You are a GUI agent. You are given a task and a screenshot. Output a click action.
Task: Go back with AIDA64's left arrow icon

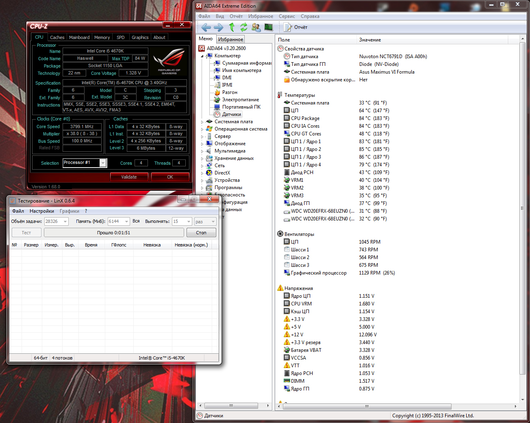(206, 27)
